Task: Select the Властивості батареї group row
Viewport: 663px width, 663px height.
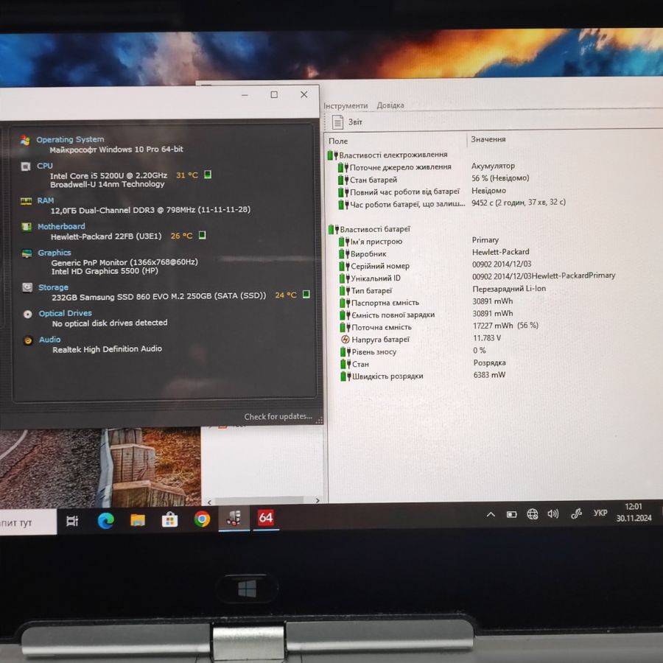Action: [370, 229]
